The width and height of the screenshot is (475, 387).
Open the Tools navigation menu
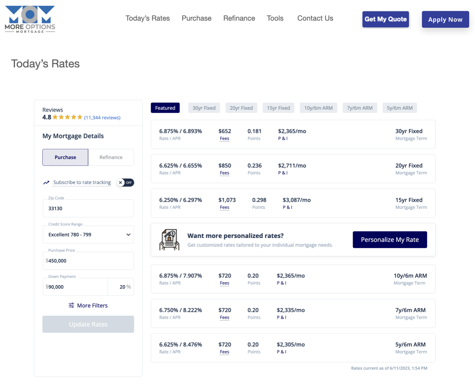[x=275, y=18]
